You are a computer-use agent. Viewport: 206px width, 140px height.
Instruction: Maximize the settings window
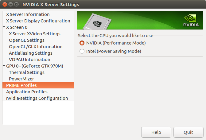click(x=16, y=4)
